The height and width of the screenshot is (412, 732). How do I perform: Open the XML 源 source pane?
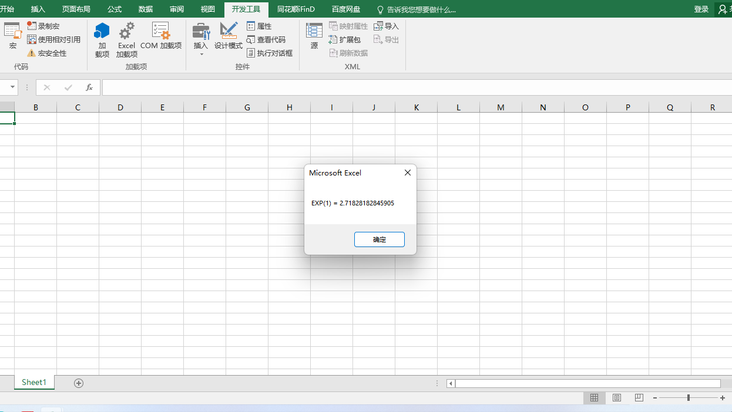(x=314, y=36)
